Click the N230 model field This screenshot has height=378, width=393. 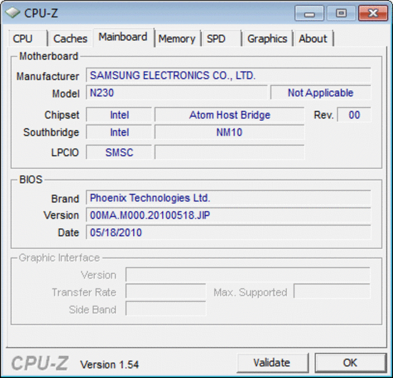177,93
